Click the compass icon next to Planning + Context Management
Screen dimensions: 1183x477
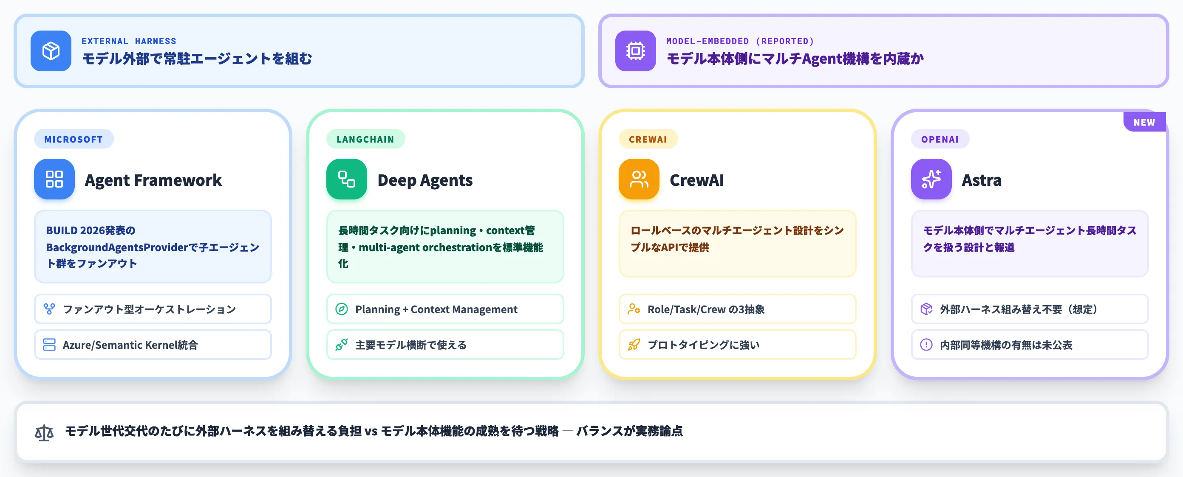coord(342,309)
